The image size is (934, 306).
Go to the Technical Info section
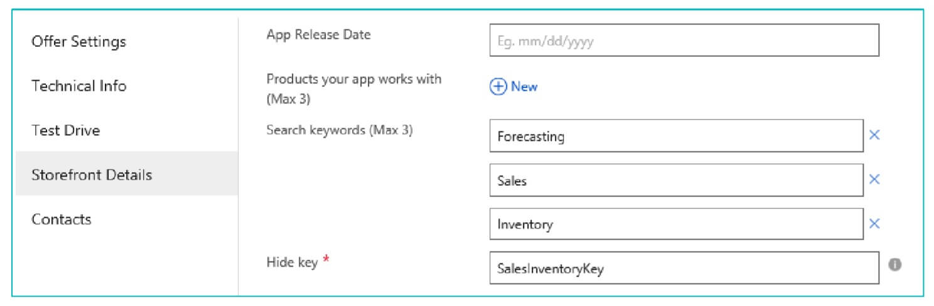pyautogui.click(x=79, y=86)
